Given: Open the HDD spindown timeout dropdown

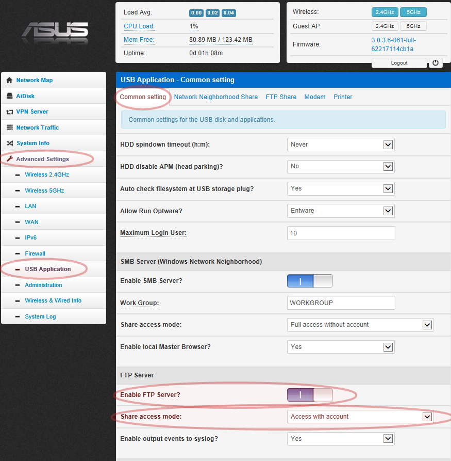Looking at the screenshot, I should (341, 145).
